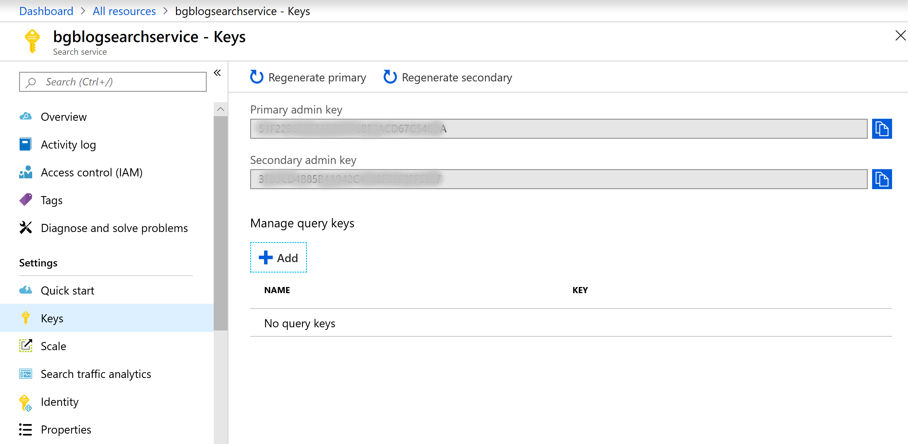The height and width of the screenshot is (444, 908).
Task: Click the sidebar scroll up arrow
Action: click(221, 109)
